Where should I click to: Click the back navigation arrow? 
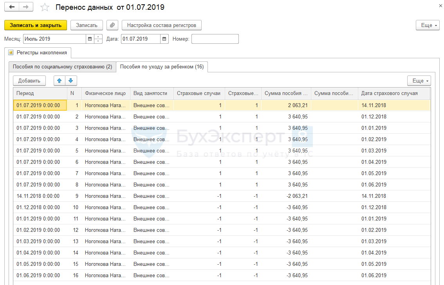coord(12,7)
